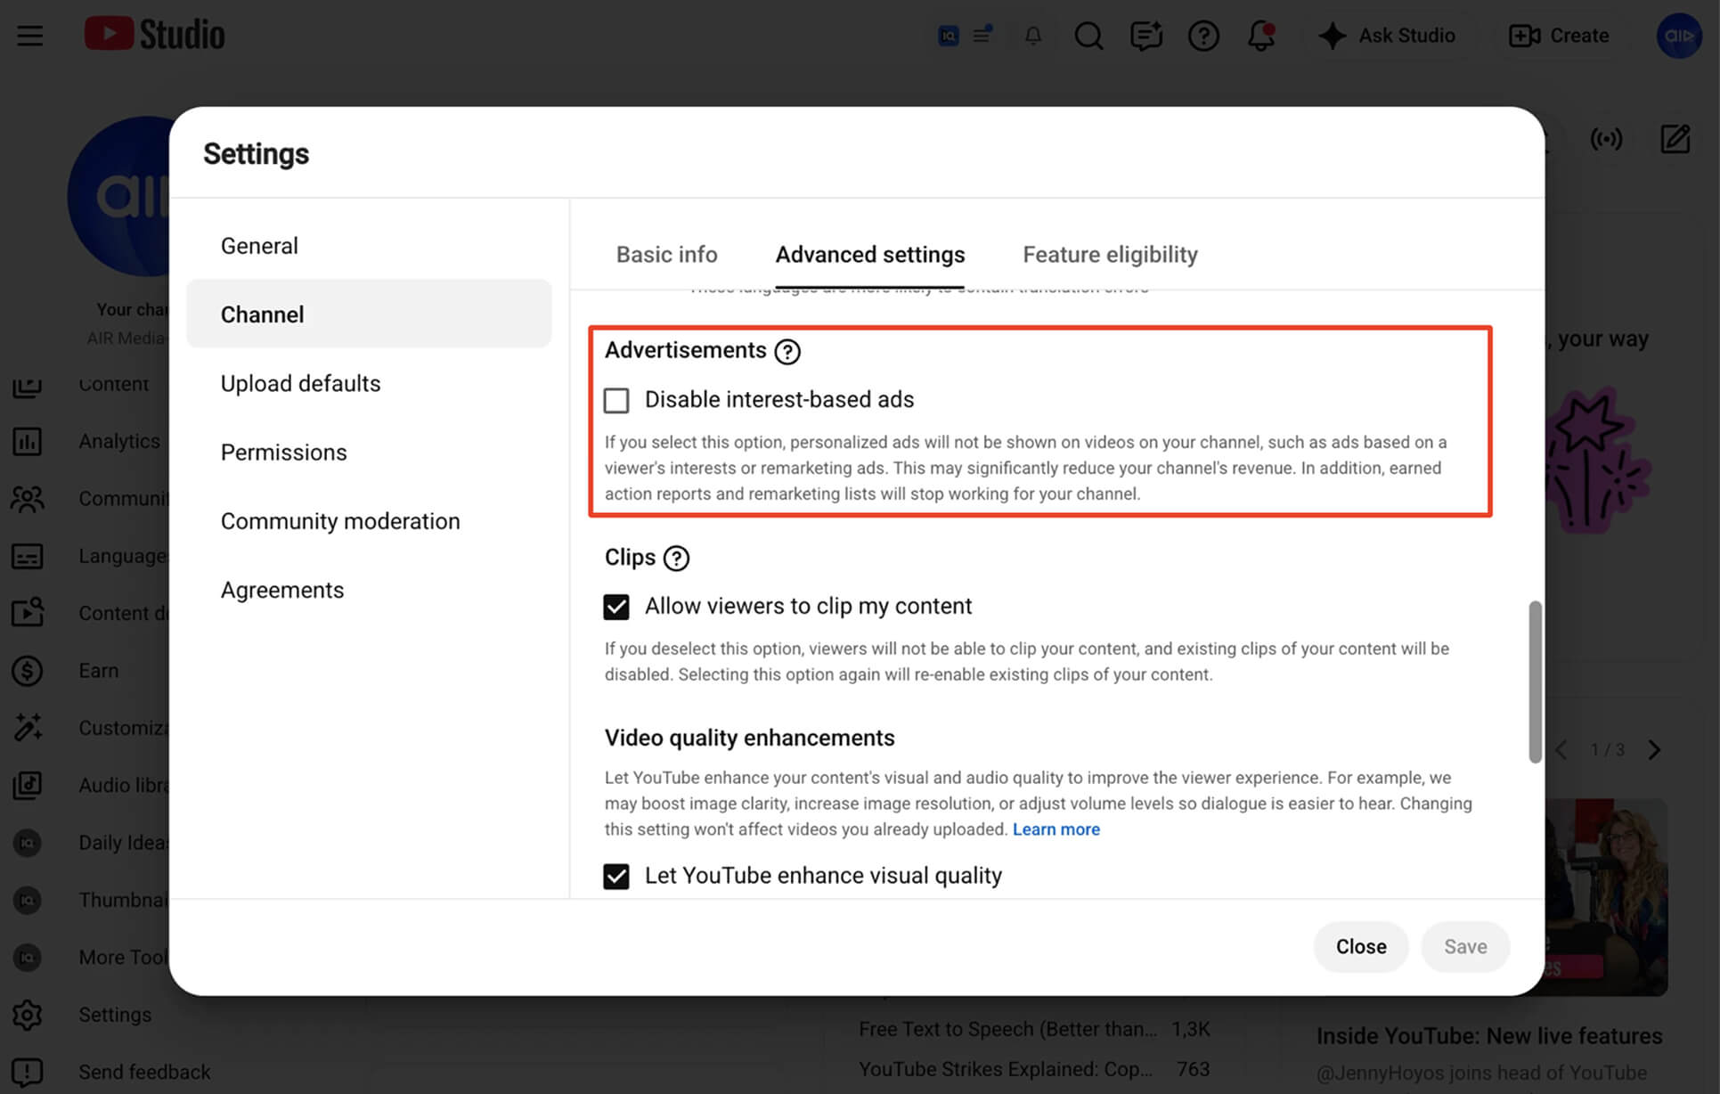The image size is (1720, 1094).
Task: Open the account avatar menu
Action: point(1678,36)
